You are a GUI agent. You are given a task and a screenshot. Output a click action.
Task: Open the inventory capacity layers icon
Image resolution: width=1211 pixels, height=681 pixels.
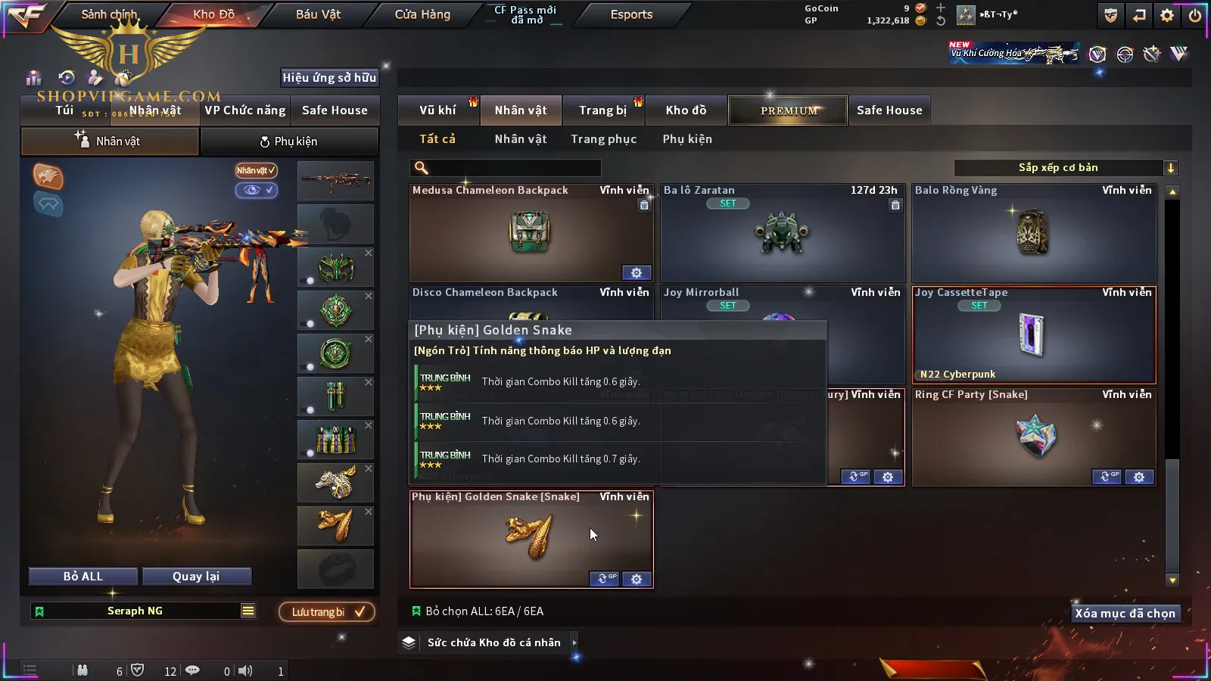point(409,642)
